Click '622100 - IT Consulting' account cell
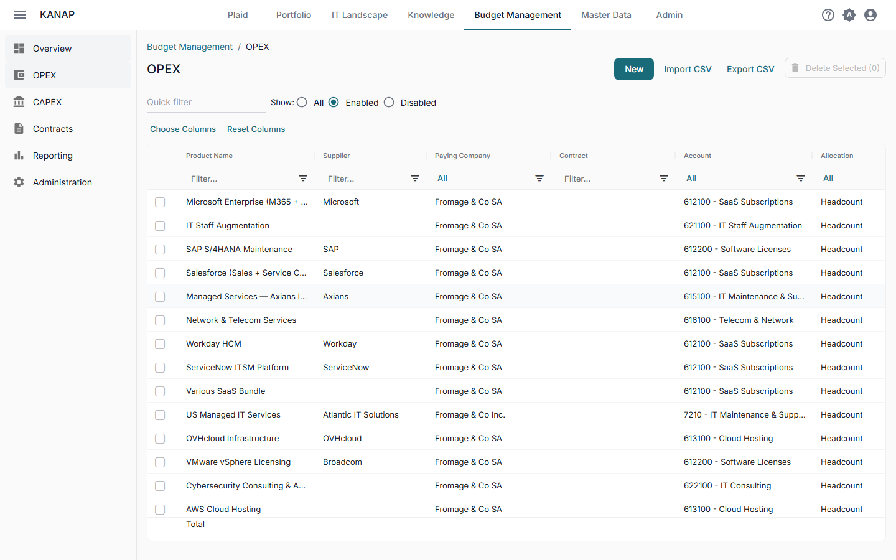 click(x=727, y=486)
